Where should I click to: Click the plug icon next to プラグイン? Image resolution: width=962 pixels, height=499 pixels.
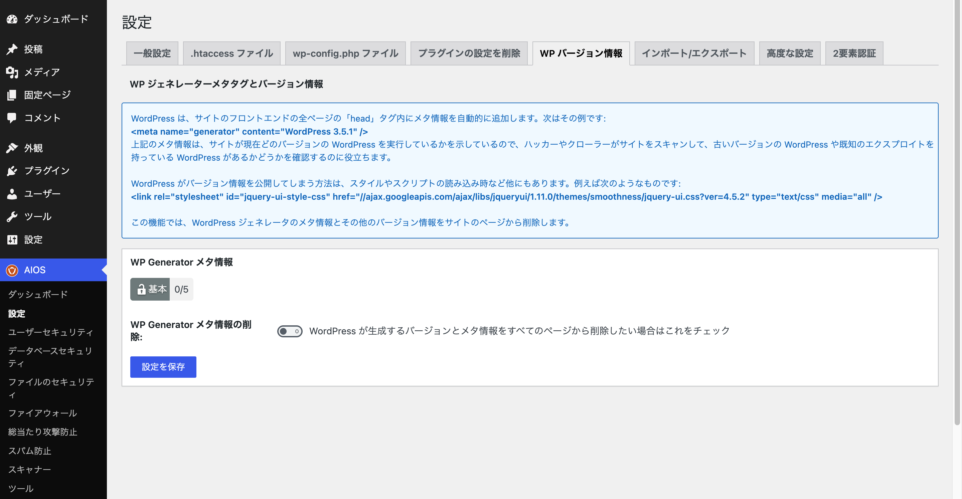[12, 171]
